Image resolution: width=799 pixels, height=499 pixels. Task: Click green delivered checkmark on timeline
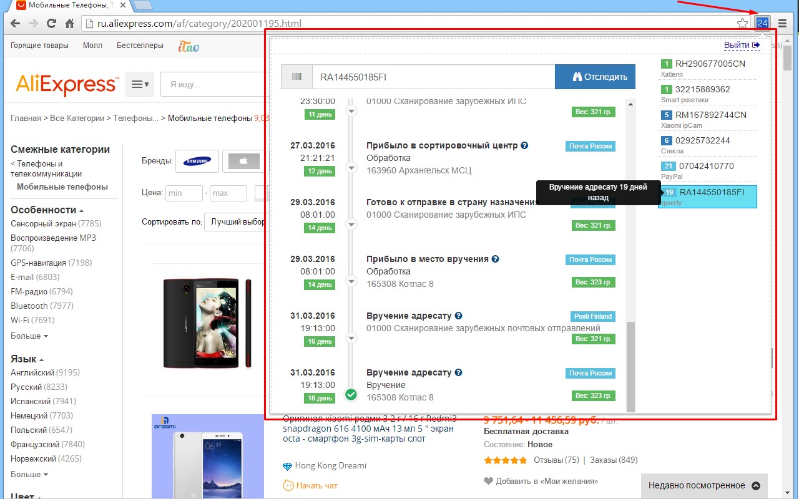351,394
